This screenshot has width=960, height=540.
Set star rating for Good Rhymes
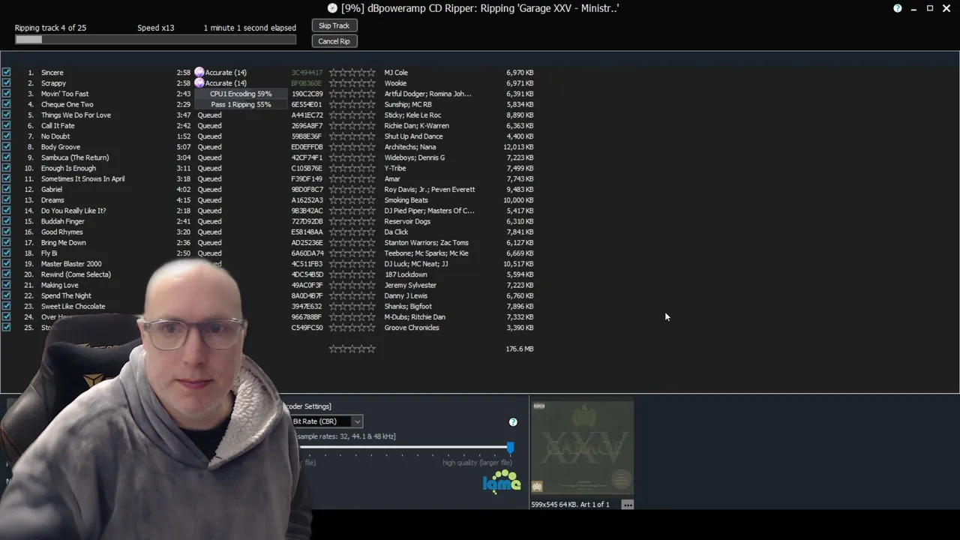[352, 232]
